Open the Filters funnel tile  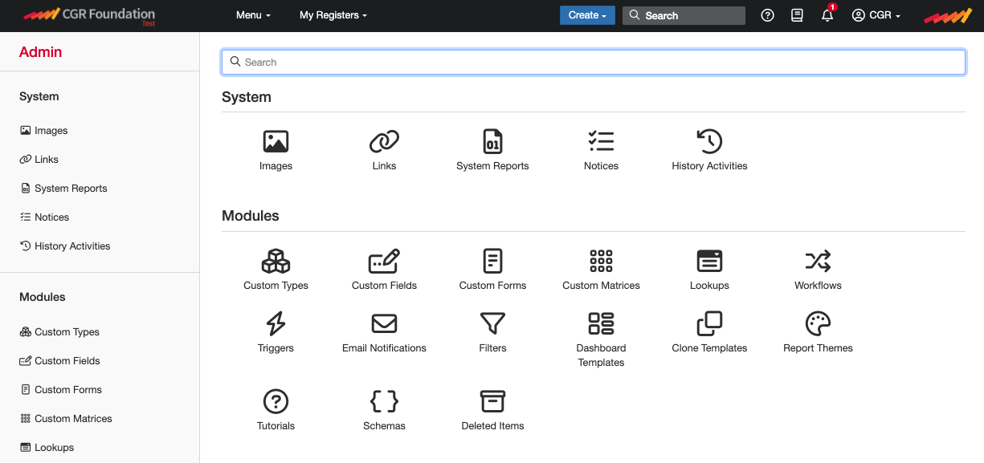(x=492, y=333)
